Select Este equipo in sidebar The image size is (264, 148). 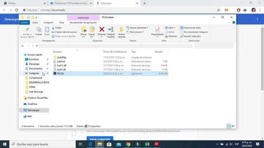click(33, 110)
